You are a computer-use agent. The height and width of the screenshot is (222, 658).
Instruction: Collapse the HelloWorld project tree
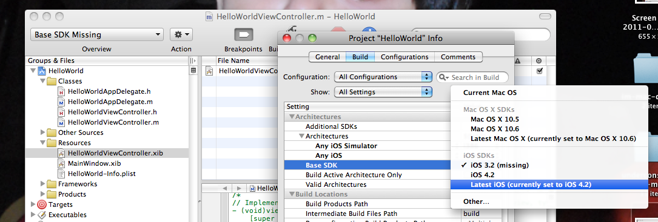33,71
